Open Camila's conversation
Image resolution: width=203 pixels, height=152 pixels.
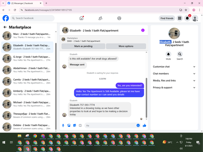coord(27,81)
